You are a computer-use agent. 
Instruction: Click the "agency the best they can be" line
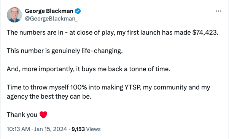pyautogui.click(x=49, y=96)
